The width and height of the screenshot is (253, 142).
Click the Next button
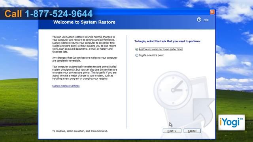172,131
